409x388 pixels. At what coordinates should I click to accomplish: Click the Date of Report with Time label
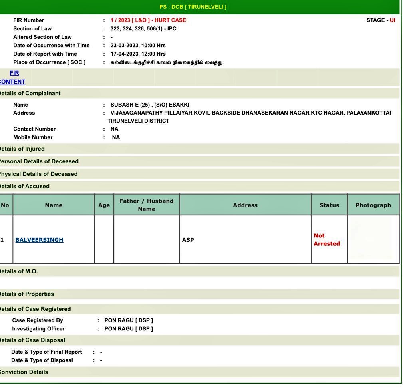click(x=45, y=54)
